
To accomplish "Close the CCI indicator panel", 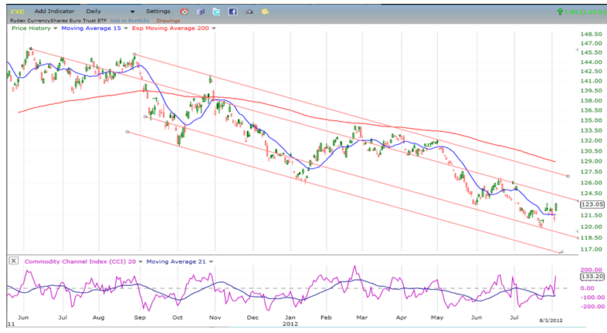I will [14, 261].
